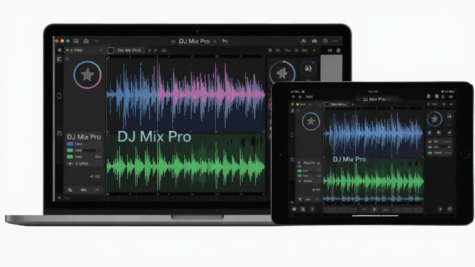Click leftmost round button at tablet bottom-left
The image size is (475, 267).
click(294, 209)
